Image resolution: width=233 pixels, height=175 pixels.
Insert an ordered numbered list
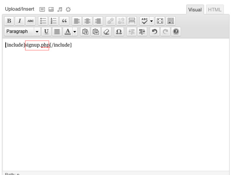click(54, 21)
